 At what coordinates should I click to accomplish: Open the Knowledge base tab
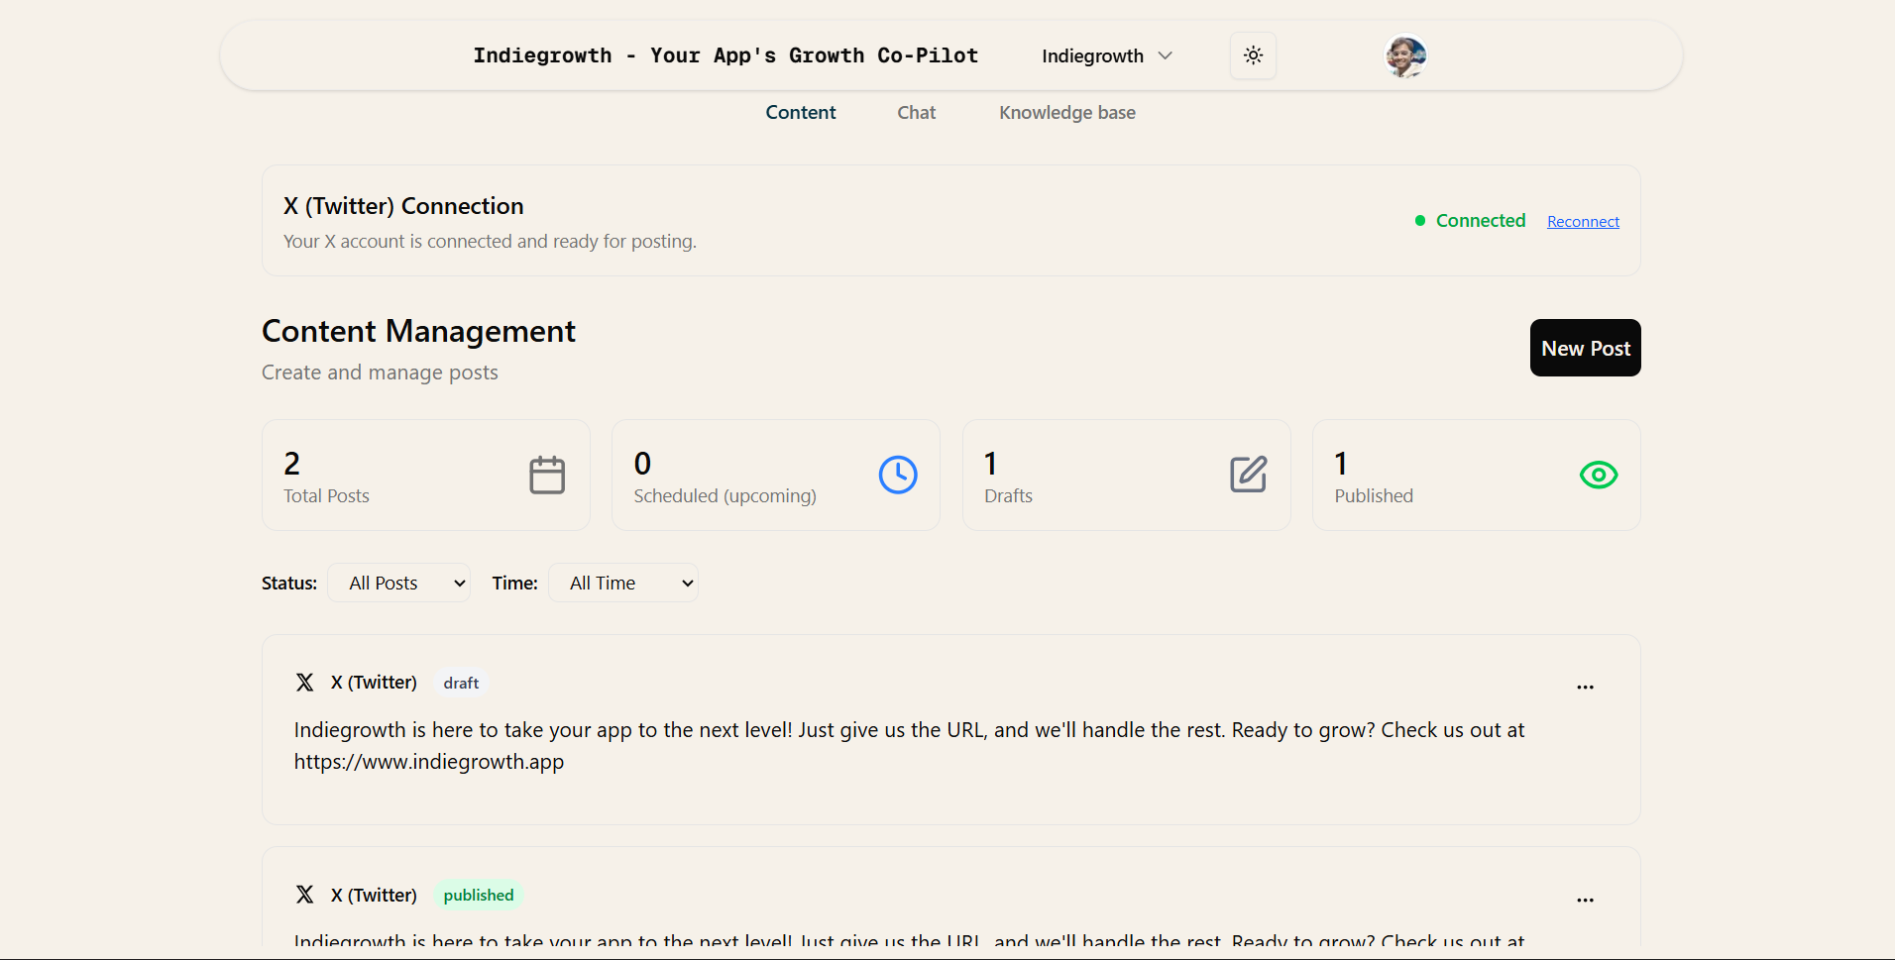coord(1066,112)
